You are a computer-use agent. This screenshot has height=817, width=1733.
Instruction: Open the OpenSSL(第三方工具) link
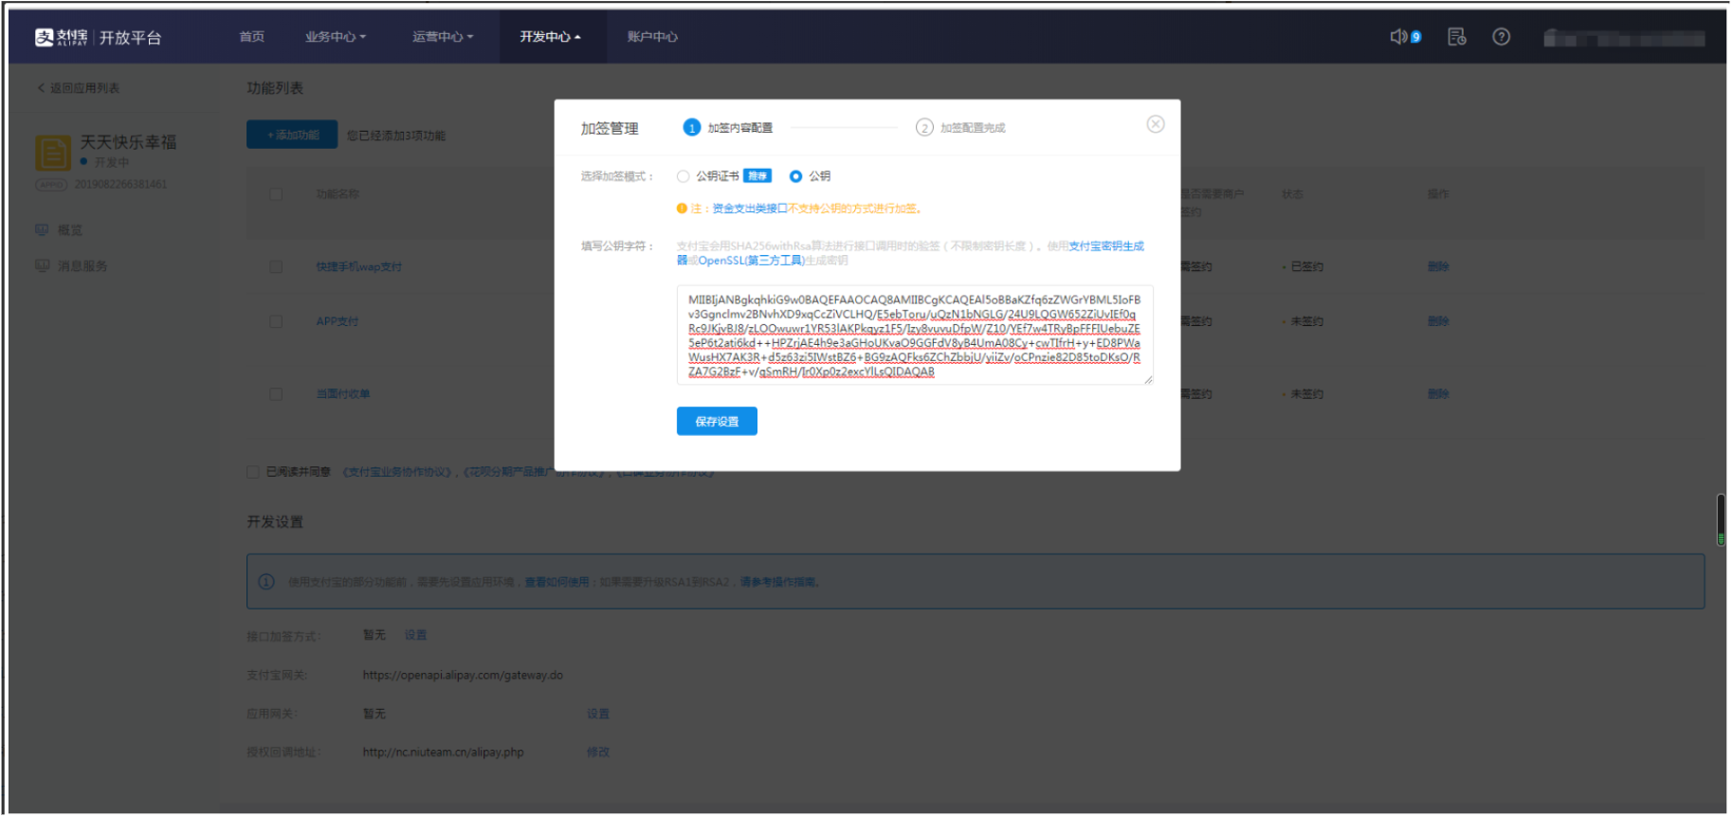click(751, 261)
